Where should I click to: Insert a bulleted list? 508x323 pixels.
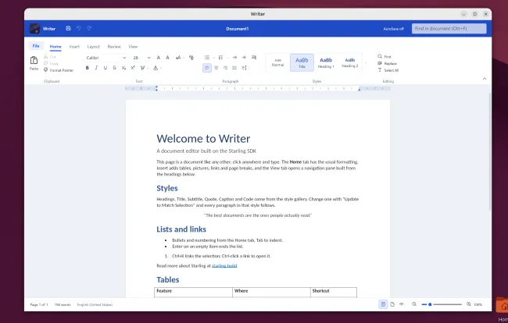pos(207,58)
